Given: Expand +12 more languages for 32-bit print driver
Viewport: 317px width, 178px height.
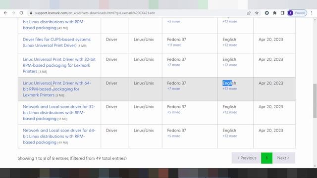Looking at the screenshot, I should point(230,65).
